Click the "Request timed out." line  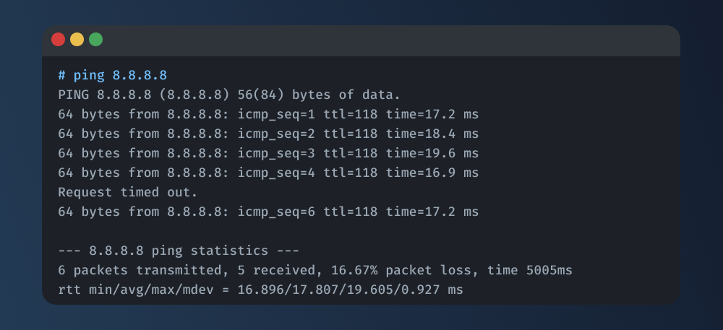point(128,192)
